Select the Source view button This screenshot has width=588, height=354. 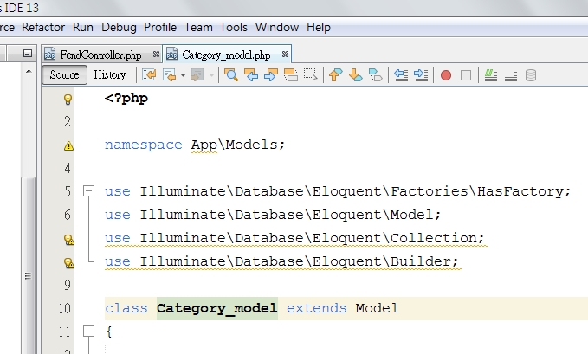(x=64, y=75)
